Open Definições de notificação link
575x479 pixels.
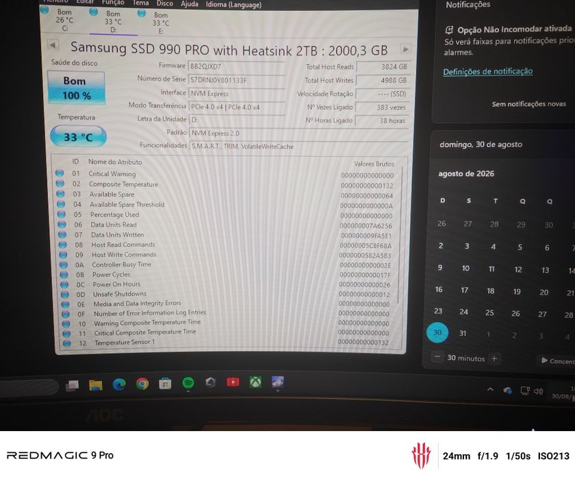tap(487, 71)
